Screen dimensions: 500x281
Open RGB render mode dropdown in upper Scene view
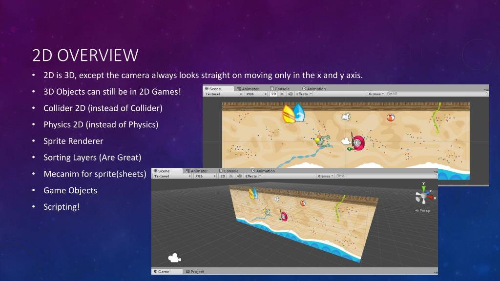[x=256, y=94]
